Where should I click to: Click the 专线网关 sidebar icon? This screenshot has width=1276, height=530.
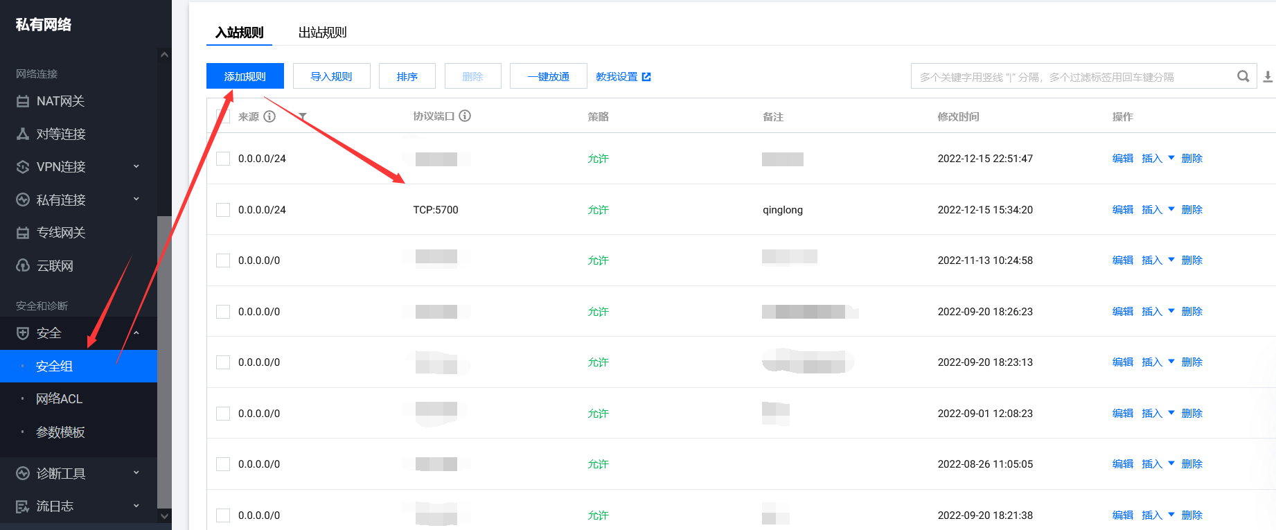23,233
